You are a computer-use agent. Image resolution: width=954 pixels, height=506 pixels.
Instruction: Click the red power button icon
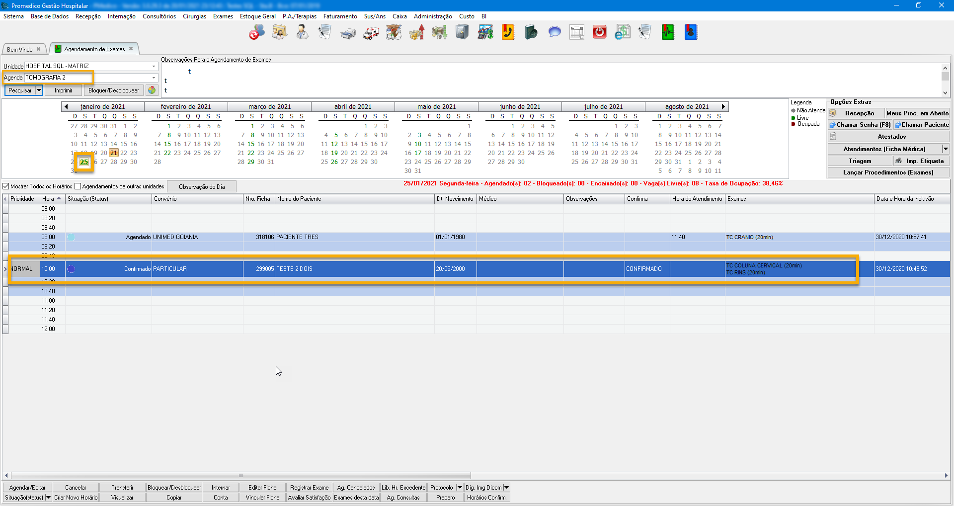point(600,33)
